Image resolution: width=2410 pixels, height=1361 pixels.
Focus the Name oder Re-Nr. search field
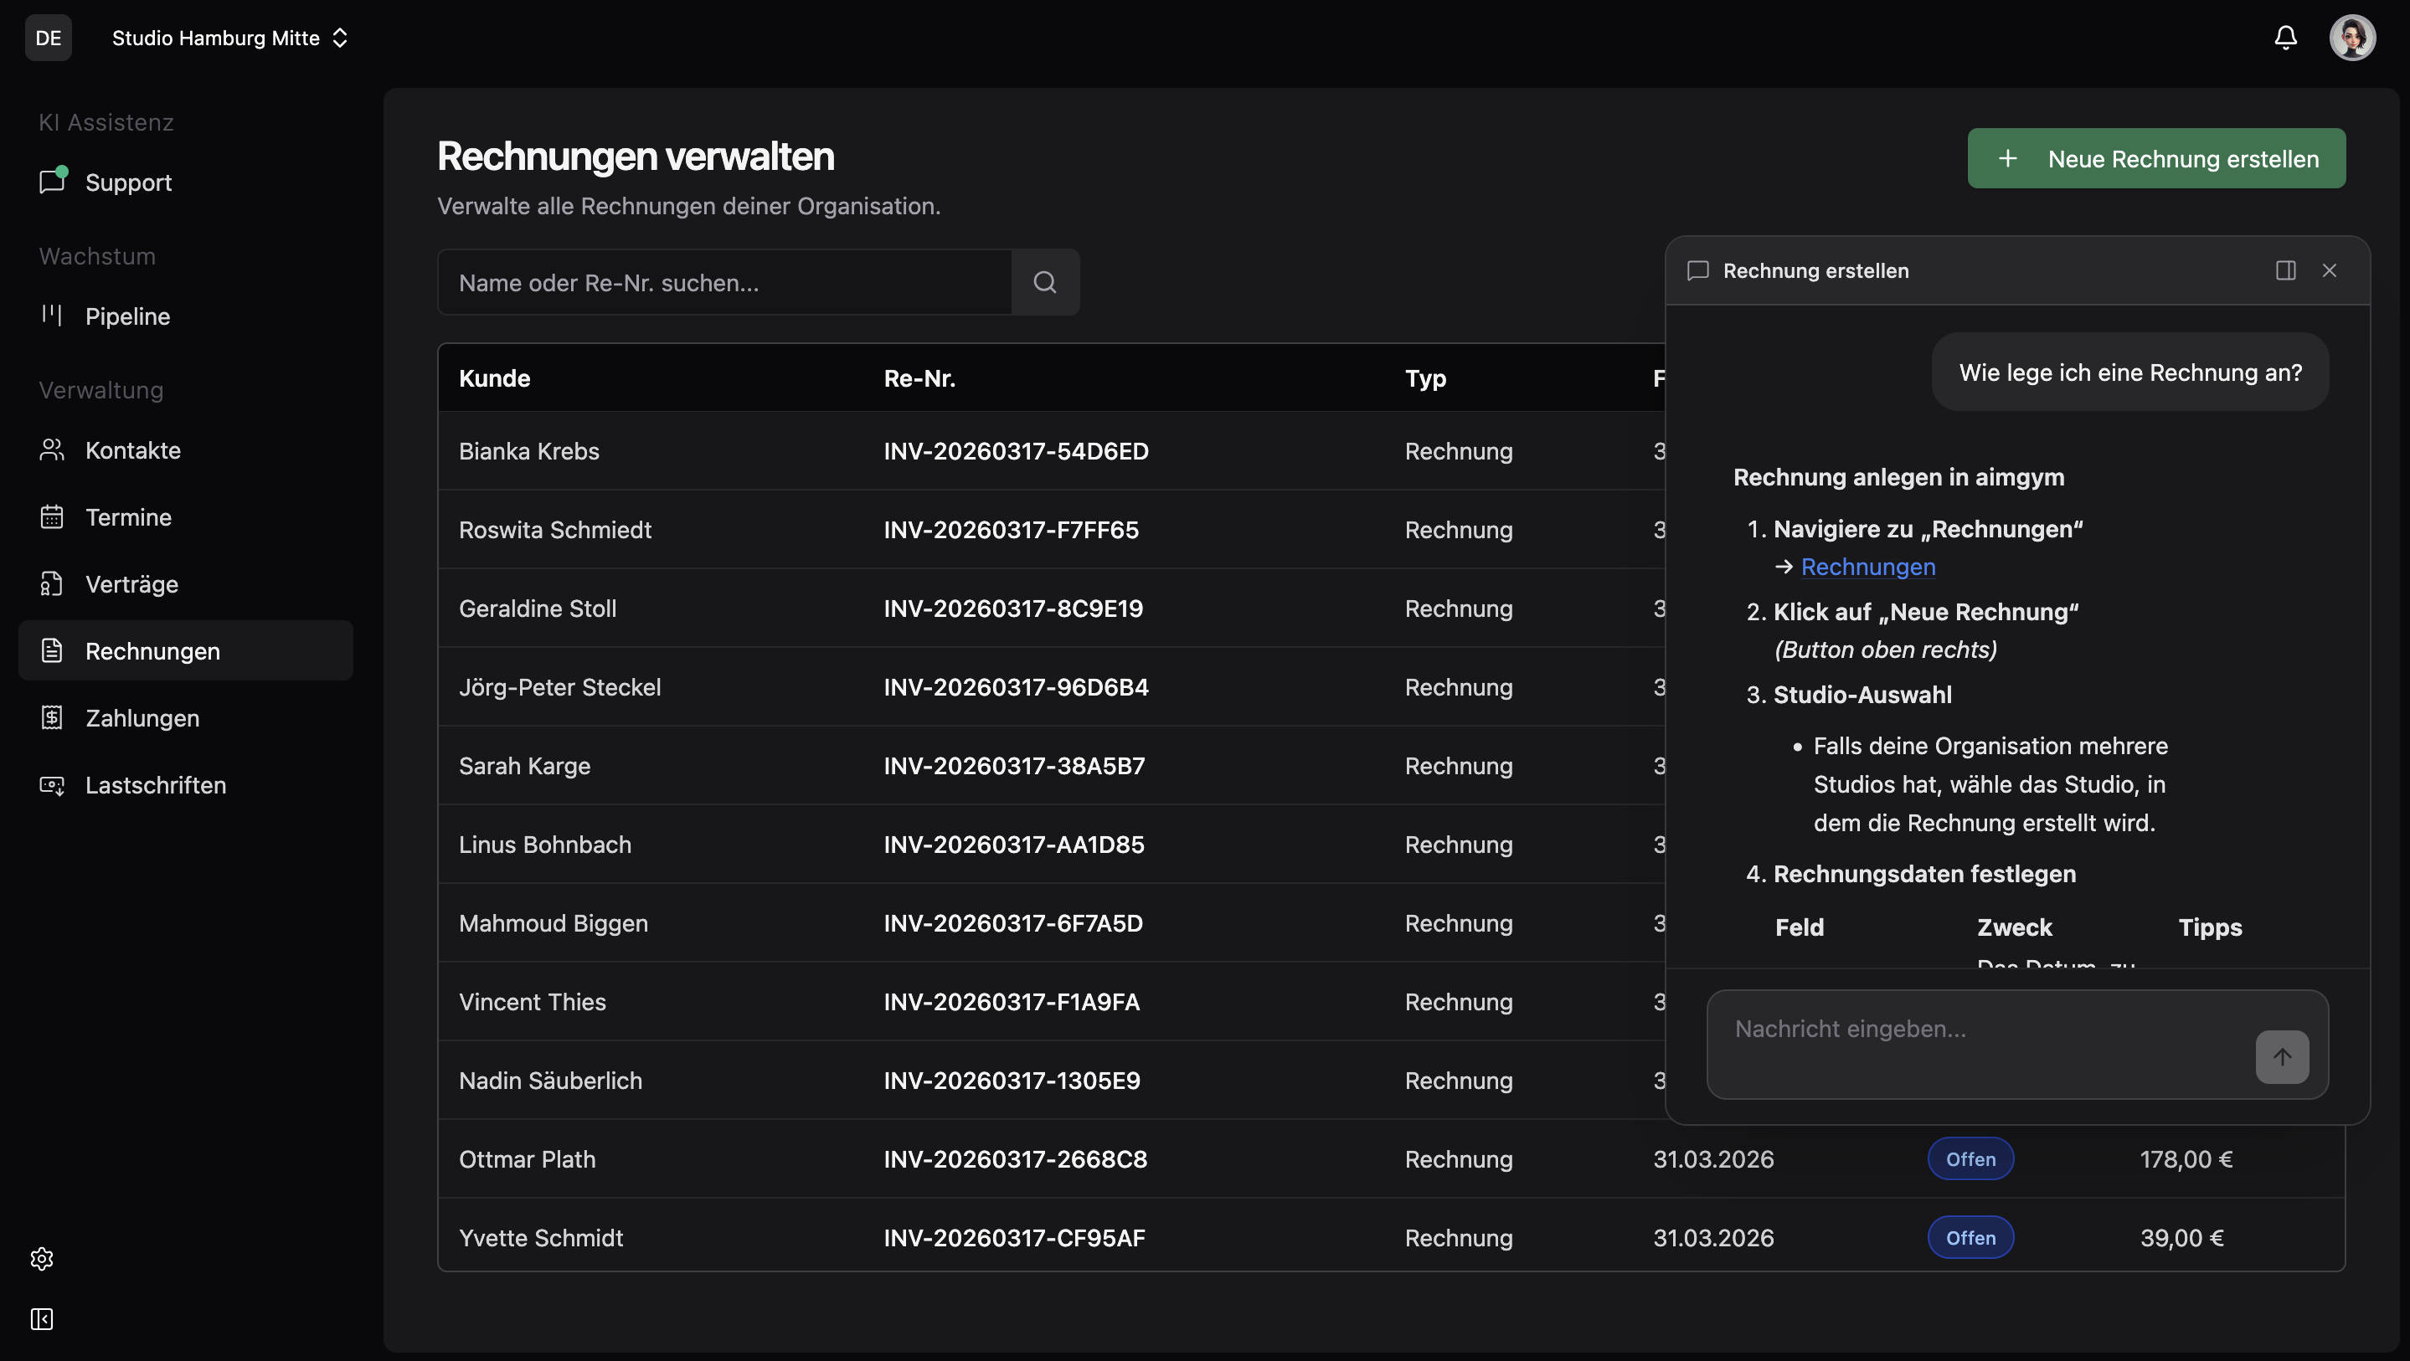click(724, 282)
